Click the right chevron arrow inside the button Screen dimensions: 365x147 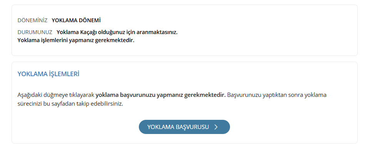[216, 127]
